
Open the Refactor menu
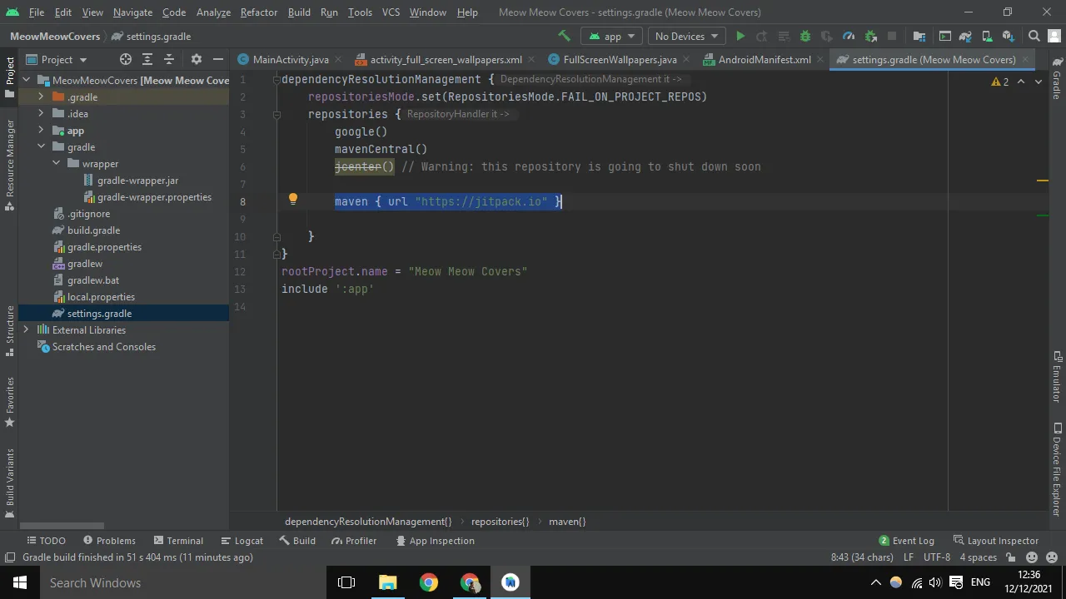pyautogui.click(x=259, y=12)
